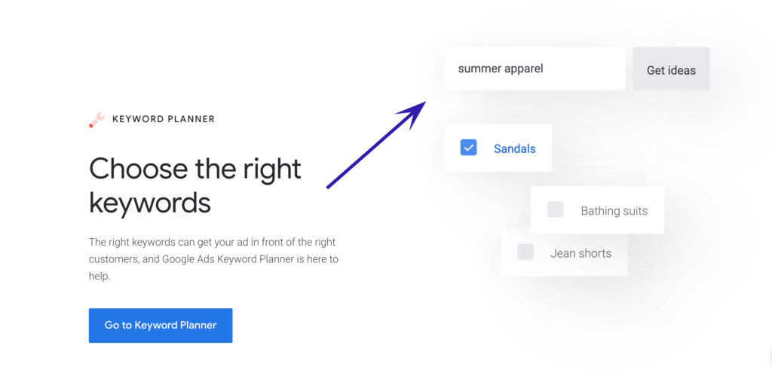Click the large 'keywords' heading word
Image resolution: width=772 pixels, height=373 pixels.
click(149, 202)
